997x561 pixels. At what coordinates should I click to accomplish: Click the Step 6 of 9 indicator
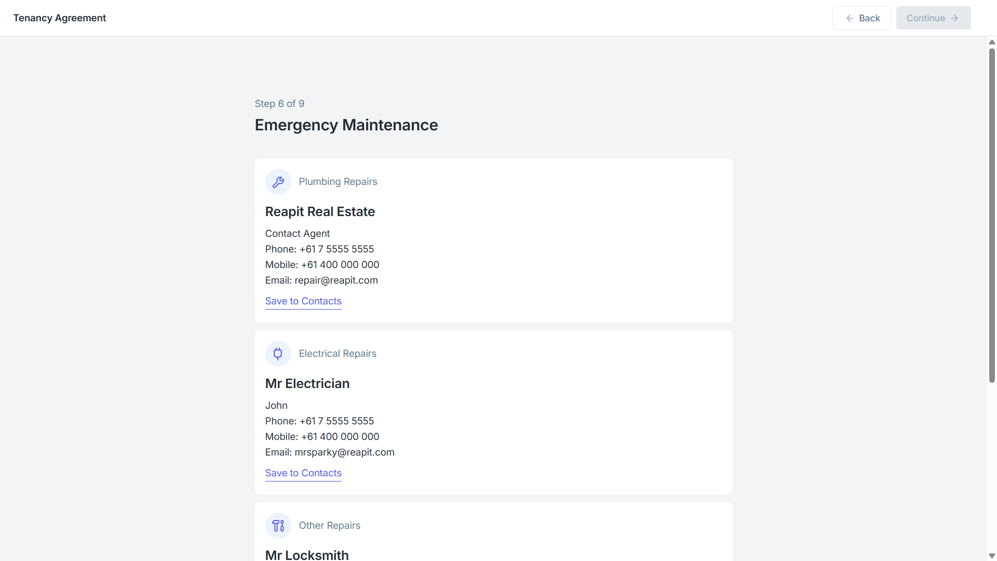point(279,104)
